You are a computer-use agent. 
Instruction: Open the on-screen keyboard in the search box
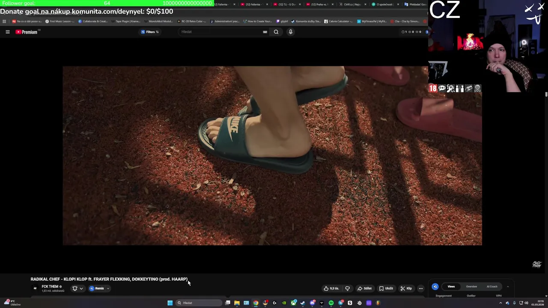pyautogui.click(x=265, y=32)
